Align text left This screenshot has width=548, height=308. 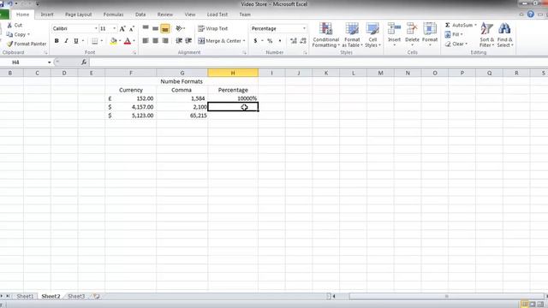click(x=146, y=41)
